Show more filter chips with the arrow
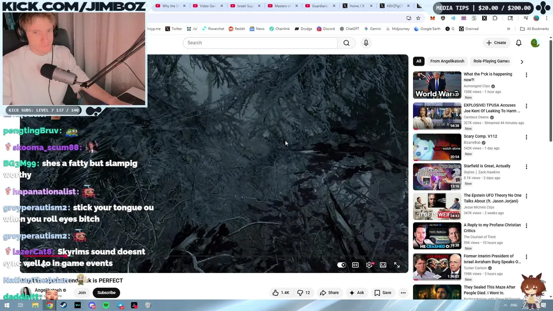 [x=521, y=61]
